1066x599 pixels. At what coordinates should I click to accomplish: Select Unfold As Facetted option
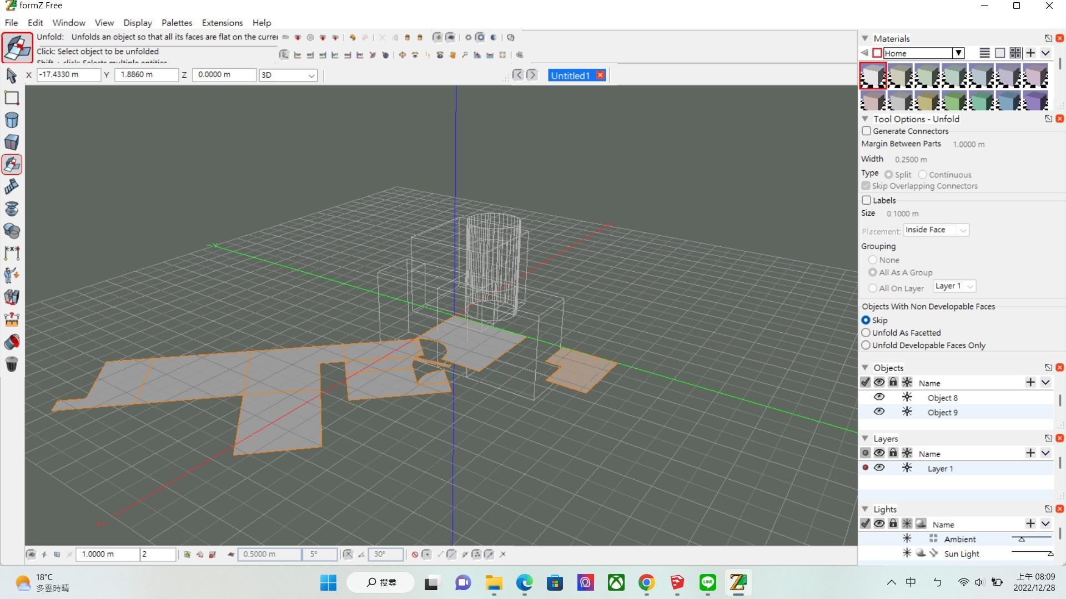coord(866,333)
